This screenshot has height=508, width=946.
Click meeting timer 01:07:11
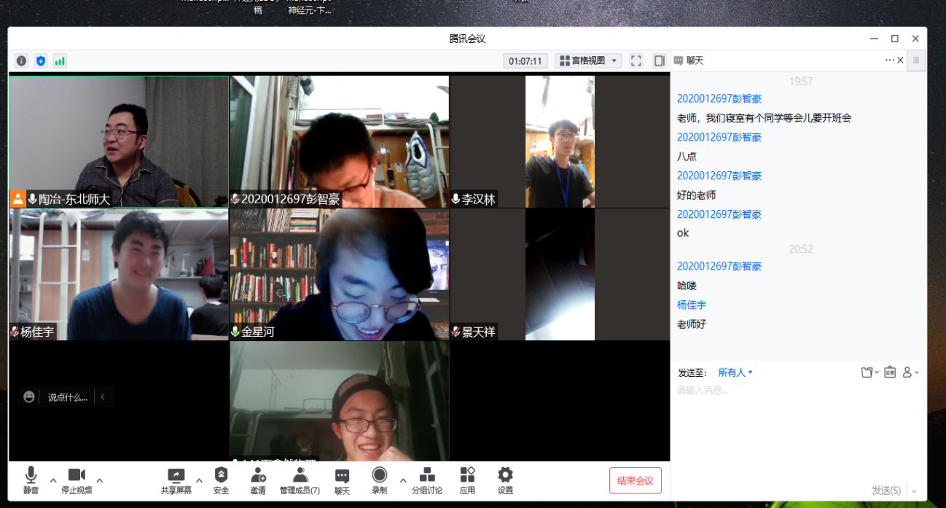(525, 61)
